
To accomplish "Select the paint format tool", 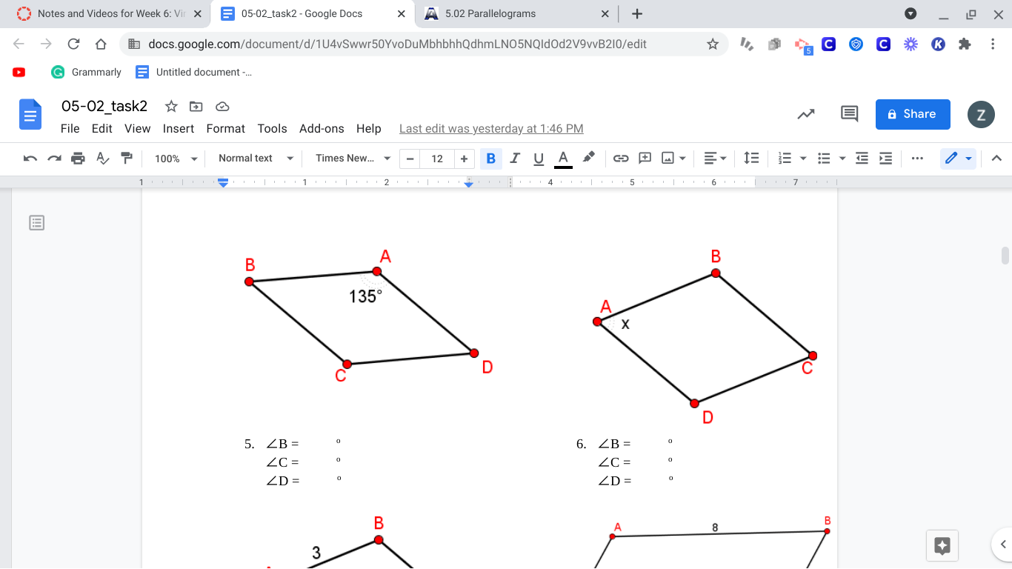I will [x=127, y=159].
